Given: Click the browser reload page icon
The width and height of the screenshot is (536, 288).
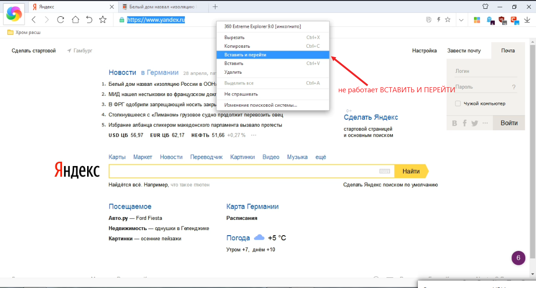Looking at the screenshot, I should point(60,19).
